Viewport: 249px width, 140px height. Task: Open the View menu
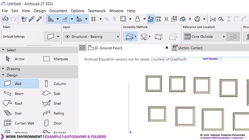click(26, 11)
